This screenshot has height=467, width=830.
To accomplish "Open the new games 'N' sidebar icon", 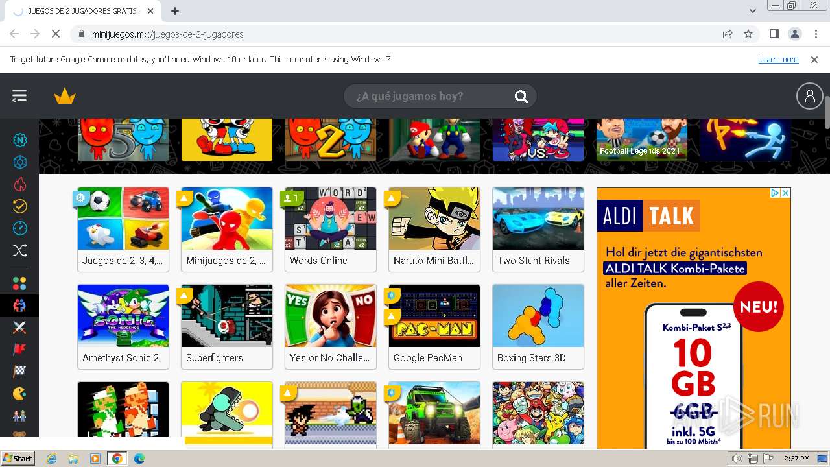I will pyautogui.click(x=20, y=140).
